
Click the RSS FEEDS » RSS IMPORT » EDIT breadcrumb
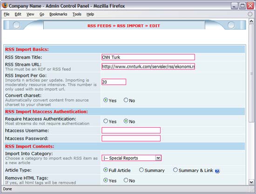(124, 26)
